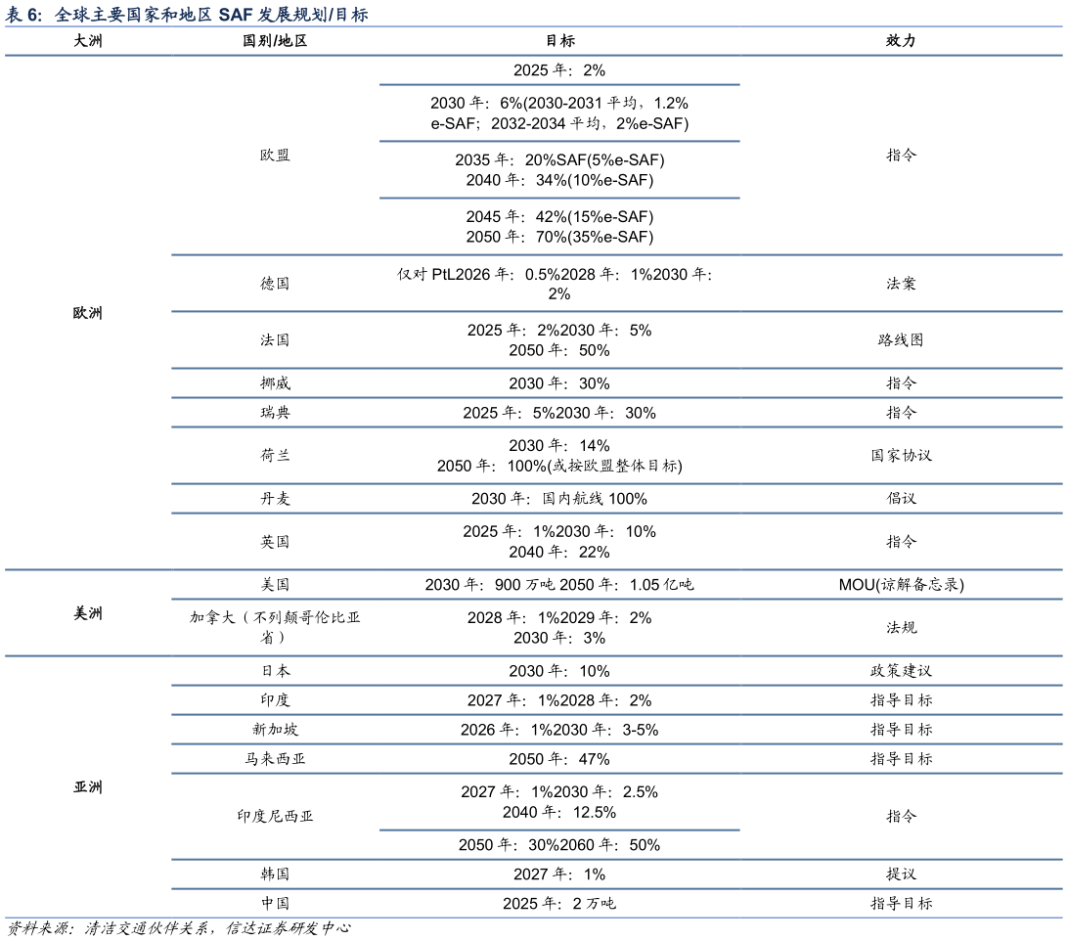1068x941 pixels.
Task: Click the word SAF in the title
Action: point(236,15)
